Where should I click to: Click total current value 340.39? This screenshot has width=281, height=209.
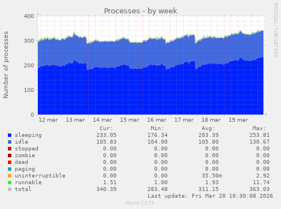tap(106, 189)
